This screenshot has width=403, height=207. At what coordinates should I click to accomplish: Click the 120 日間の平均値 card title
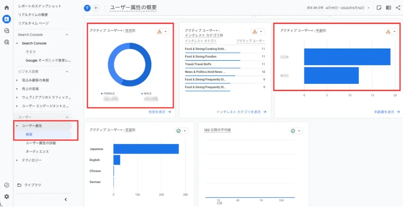tap(217, 130)
